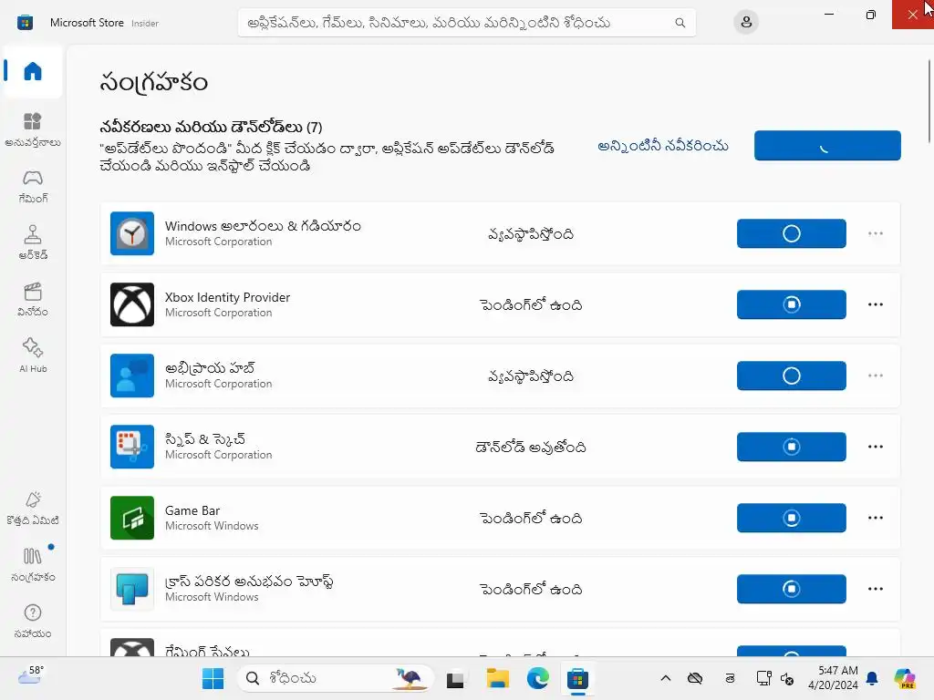Open AI Hub in the sidebar
Screen dimensions: 934x700
33,356
